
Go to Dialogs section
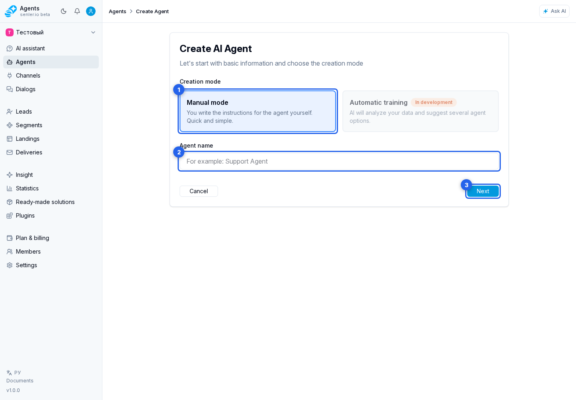[x=51, y=89]
